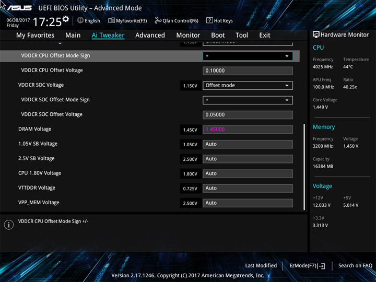Click the settings list scrollbar
The width and height of the screenshot is (376, 282).
click(304, 167)
